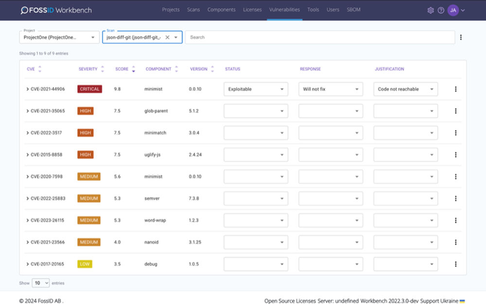Go to the Components tab

[x=221, y=10]
